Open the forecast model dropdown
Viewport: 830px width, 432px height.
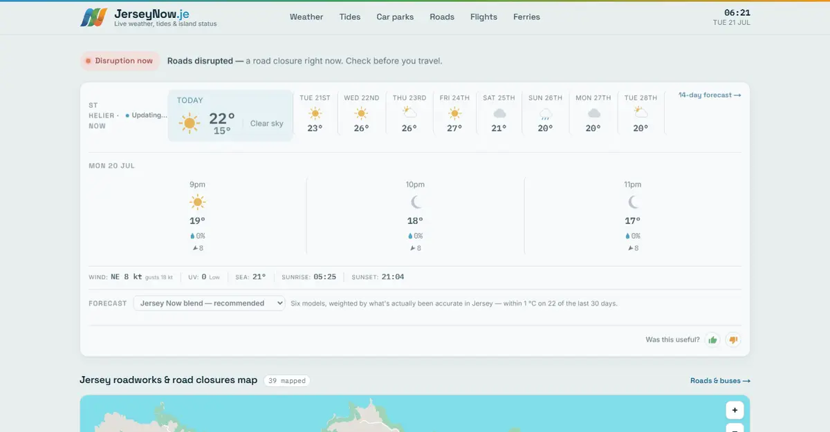[x=209, y=303]
